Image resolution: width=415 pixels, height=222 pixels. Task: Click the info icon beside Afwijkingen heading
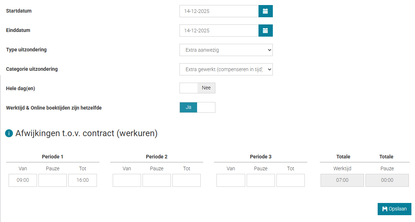tap(9, 134)
